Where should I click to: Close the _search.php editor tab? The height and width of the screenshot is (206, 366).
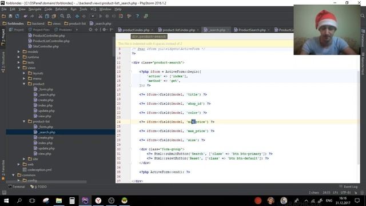(x=228, y=30)
